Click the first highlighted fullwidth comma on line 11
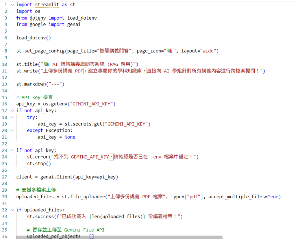 tap(86, 71)
